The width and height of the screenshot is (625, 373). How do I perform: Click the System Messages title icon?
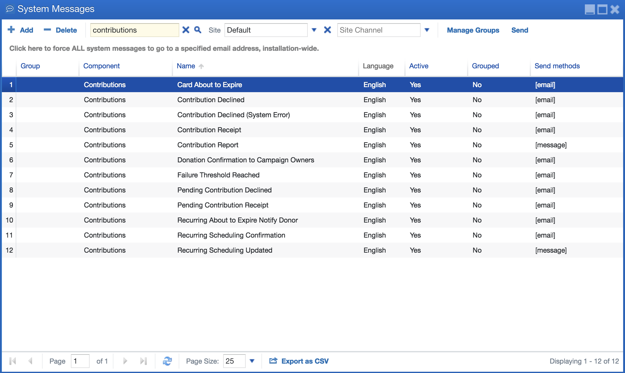(10, 9)
